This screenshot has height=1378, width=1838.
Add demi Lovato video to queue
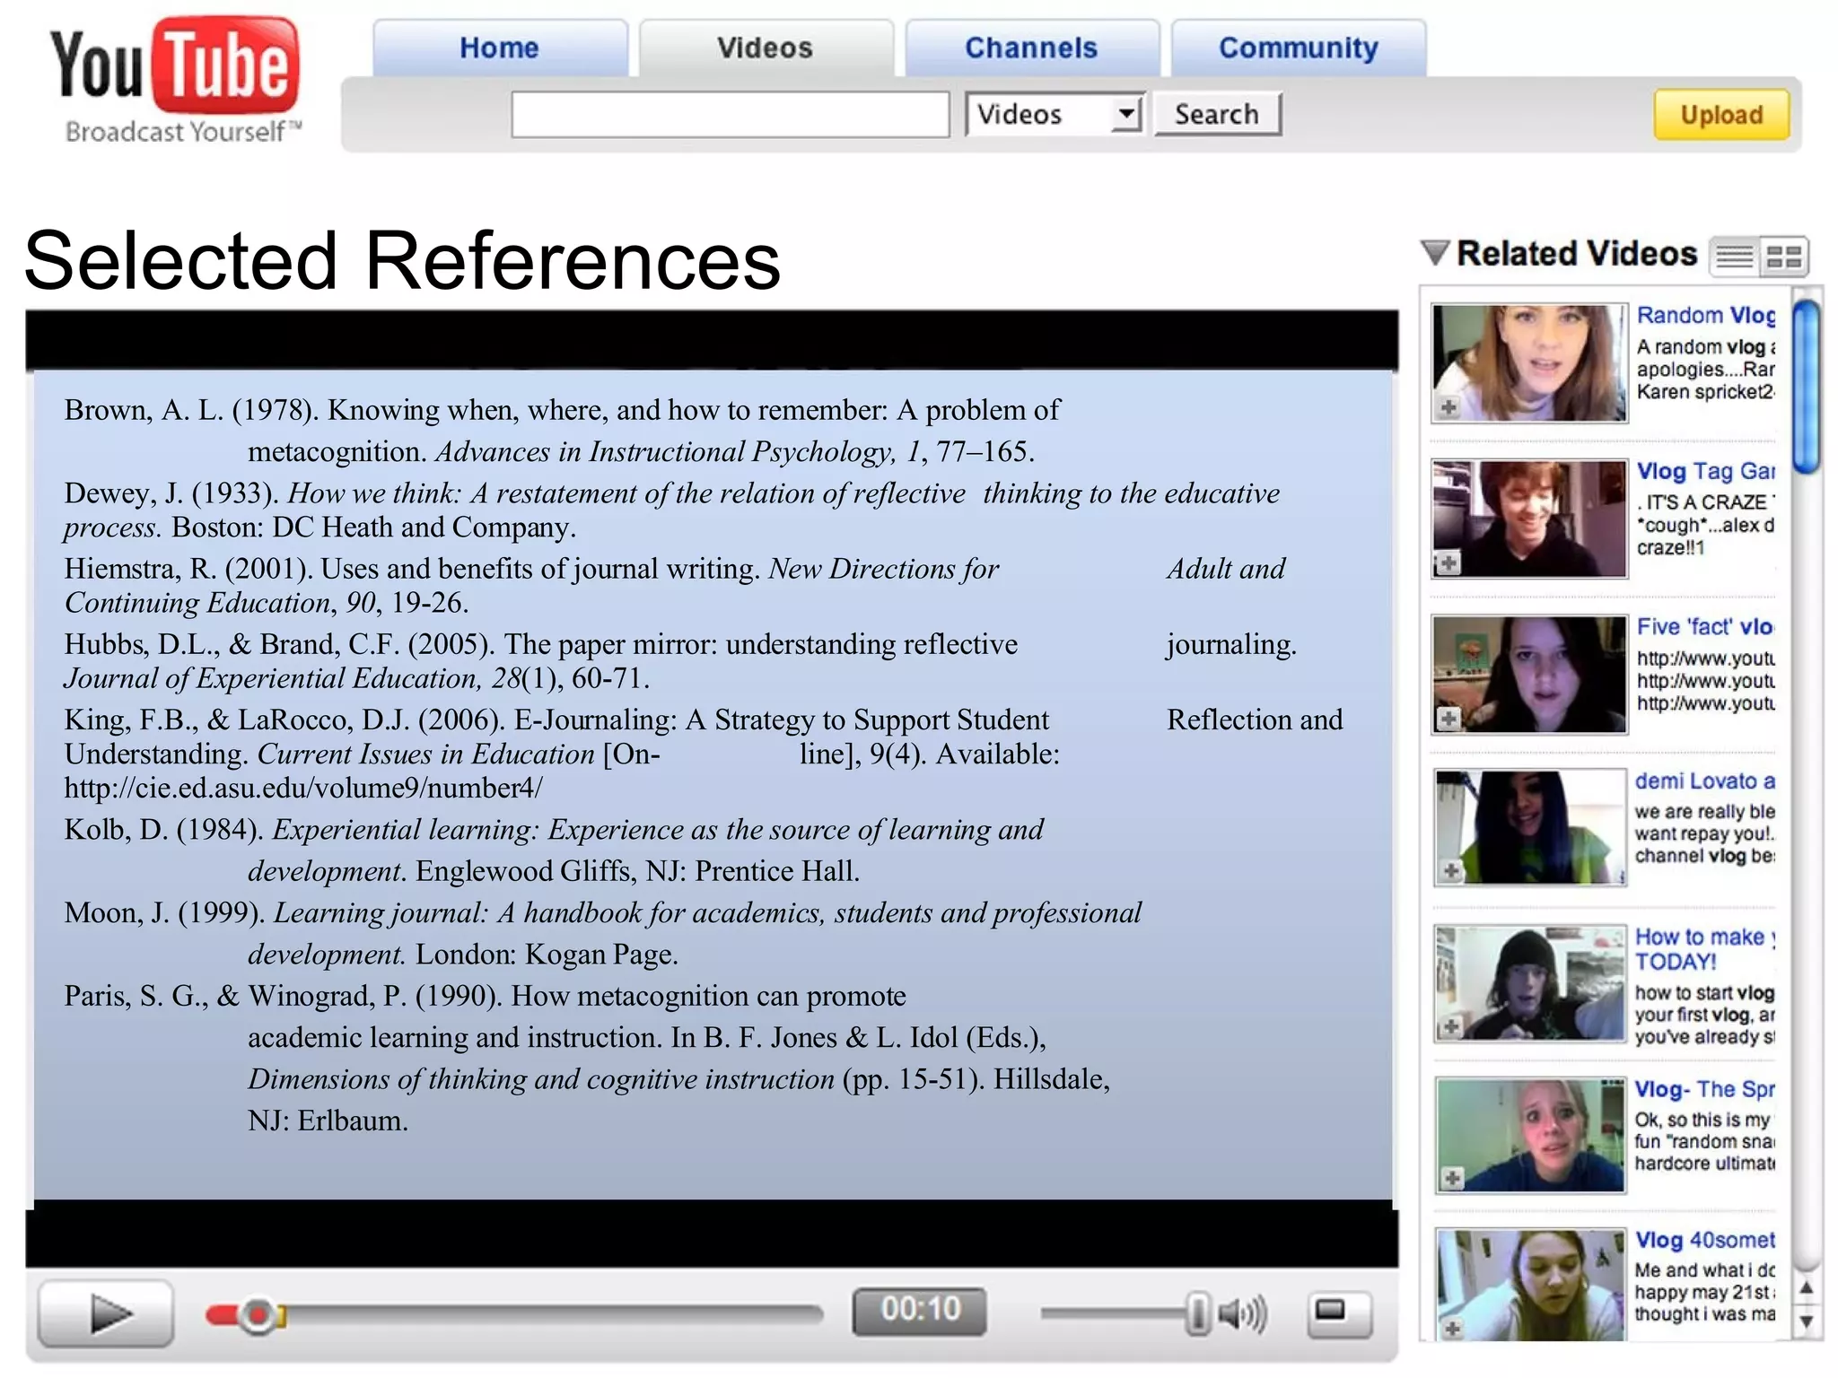(x=1450, y=870)
